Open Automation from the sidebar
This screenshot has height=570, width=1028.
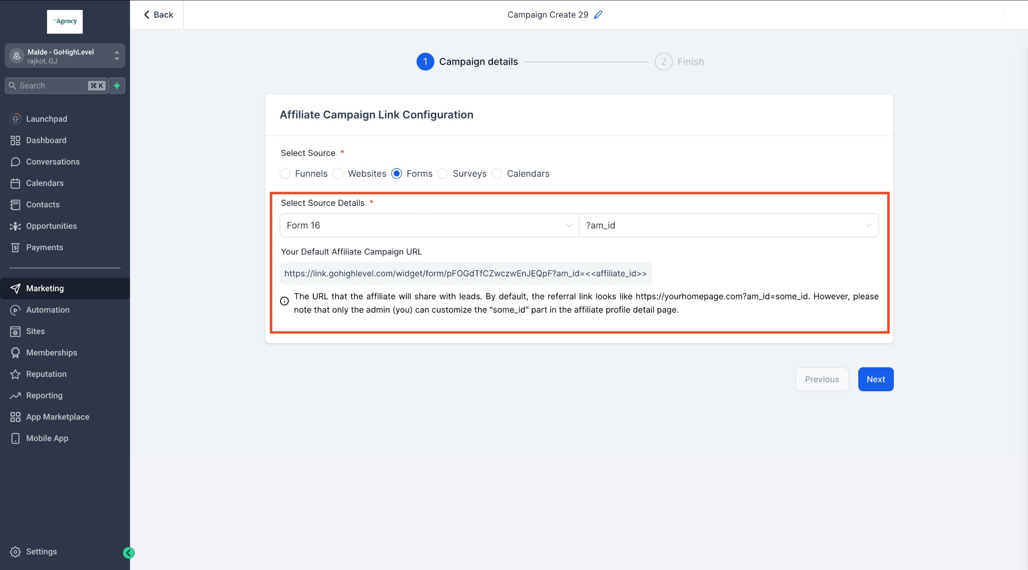click(47, 310)
